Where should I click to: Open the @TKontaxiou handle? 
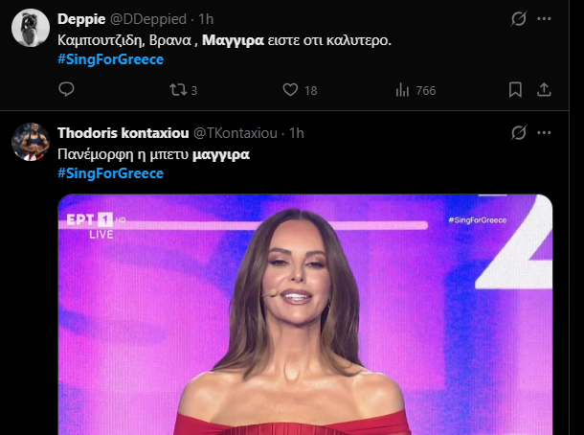tap(237, 132)
